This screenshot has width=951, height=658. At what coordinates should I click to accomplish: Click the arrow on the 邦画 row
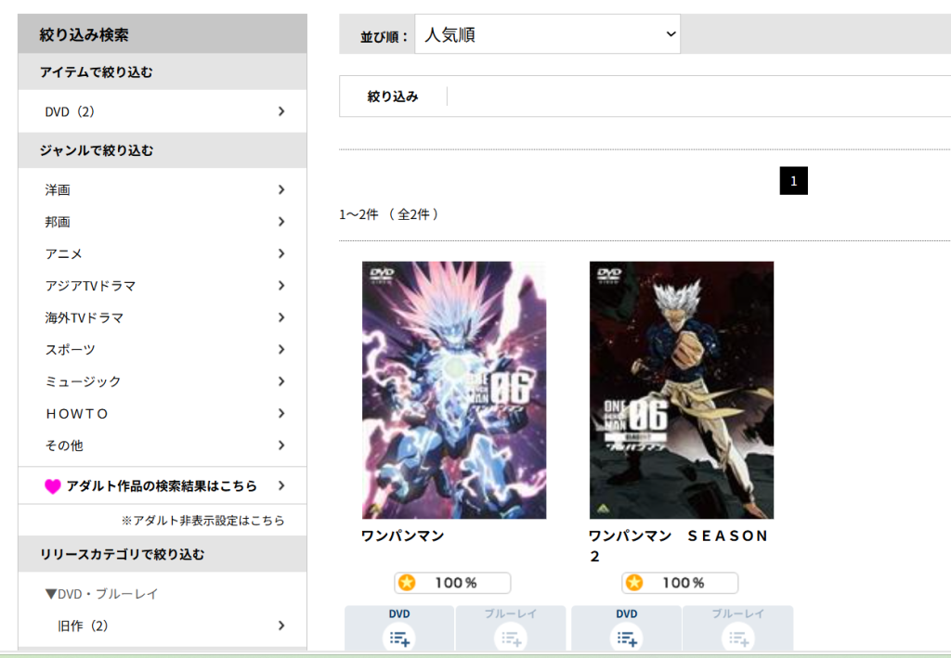point(281,222)
